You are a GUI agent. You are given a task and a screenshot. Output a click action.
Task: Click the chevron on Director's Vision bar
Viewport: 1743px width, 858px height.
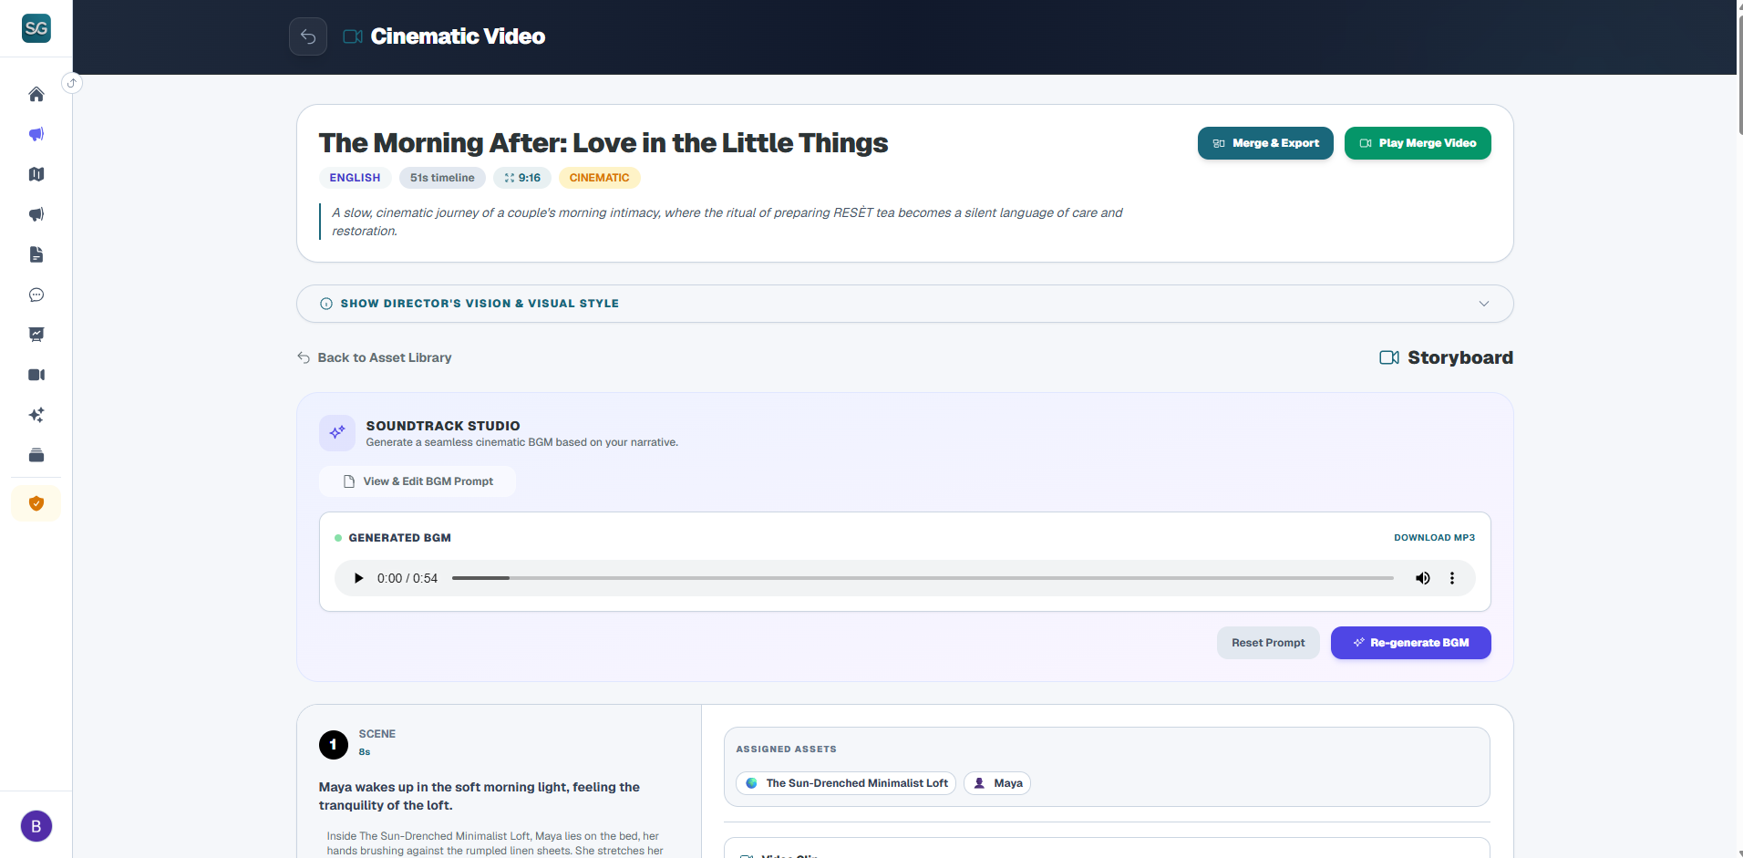coord(1484,304)
